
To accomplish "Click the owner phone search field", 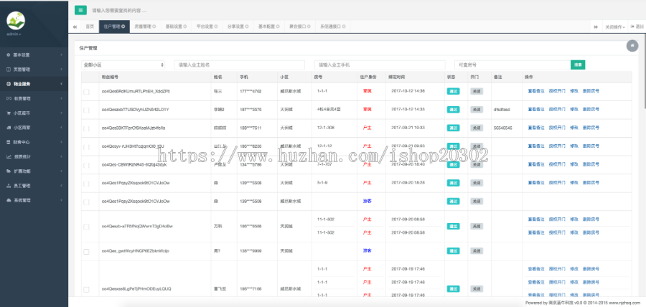I will (x=380, y=65).
